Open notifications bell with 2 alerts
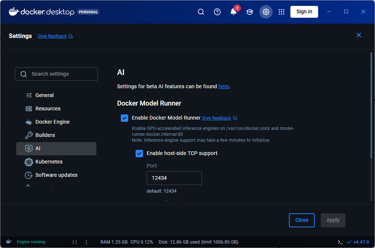Screen dimensions: 375x248 tap(233, 12)
